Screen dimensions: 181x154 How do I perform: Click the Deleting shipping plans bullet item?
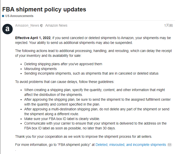pos(63,64)
